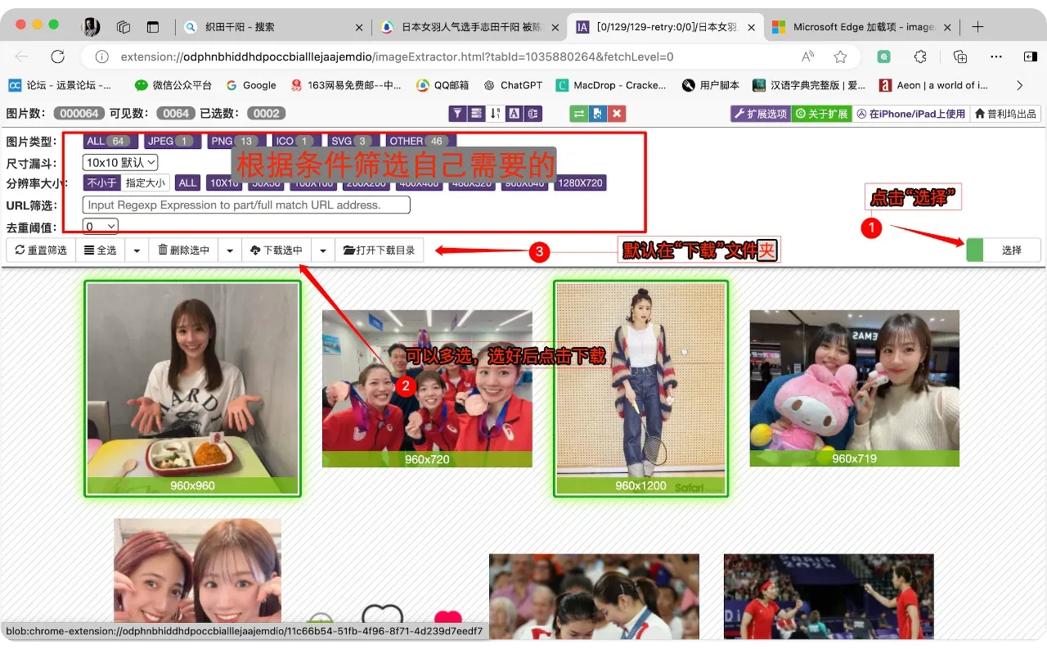
Task: Click the red X icon in extension toolbar
Action: tap(618, 114)
